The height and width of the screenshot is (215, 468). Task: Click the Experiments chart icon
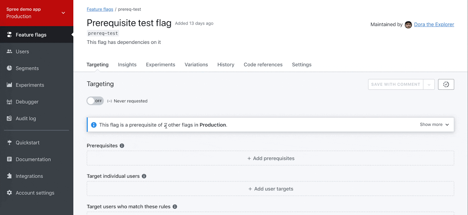(x=9, y=85)
